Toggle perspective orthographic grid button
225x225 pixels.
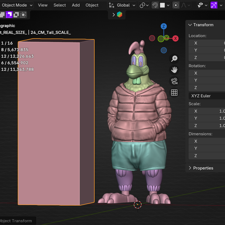click(x=174, y=92)
